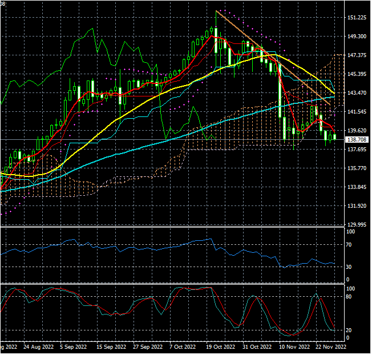Click the stochastic 20 level label
Image resolution: width=372 pixels, height=355 pixels.
pyautogui.click(x=349, y=330)
